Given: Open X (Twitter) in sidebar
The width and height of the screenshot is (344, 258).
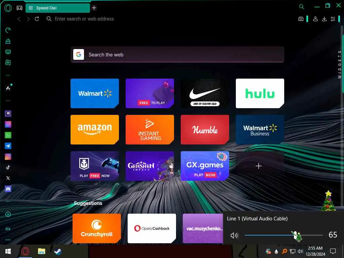Looking at the screenshot, I should (x=8, y=178).
